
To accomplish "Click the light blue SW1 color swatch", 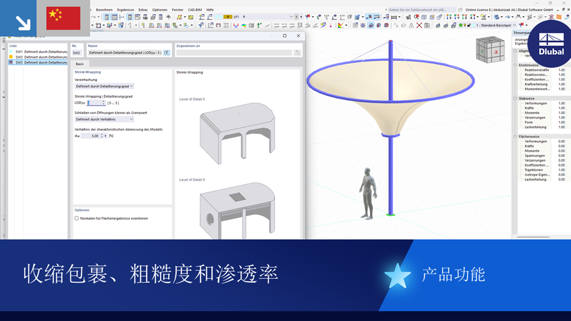I will 11,52.
